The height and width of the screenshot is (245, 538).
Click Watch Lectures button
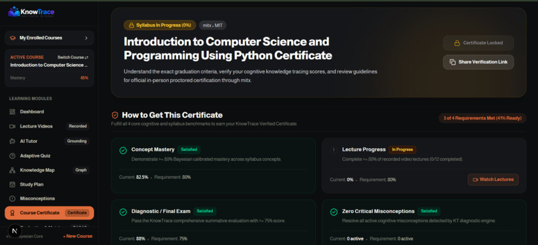click(493, 180)
